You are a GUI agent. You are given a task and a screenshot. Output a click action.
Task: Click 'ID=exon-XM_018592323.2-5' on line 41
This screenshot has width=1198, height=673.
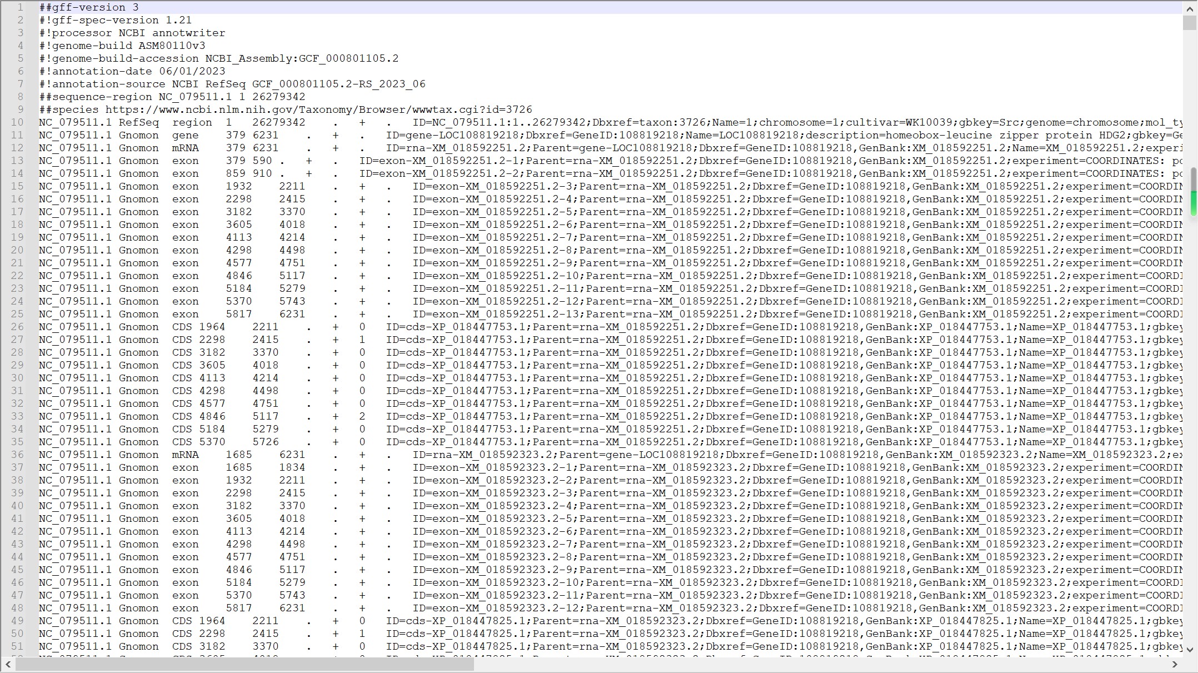[x=492, y=519]
